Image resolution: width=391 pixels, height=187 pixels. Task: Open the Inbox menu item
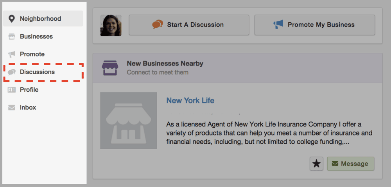[28, 107]
